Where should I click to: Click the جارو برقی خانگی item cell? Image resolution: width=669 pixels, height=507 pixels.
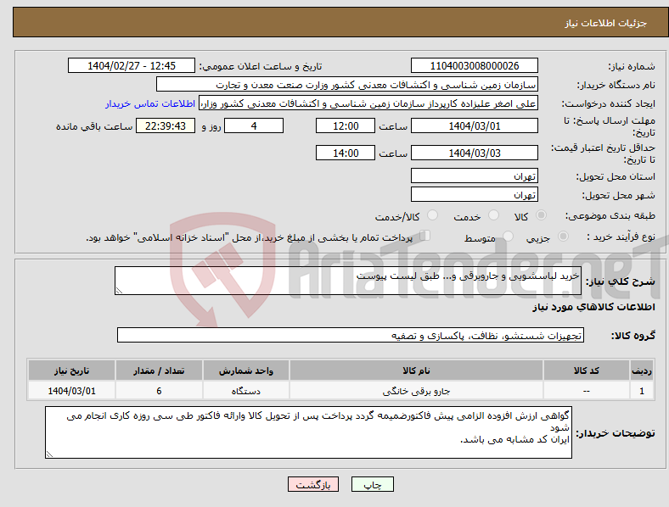click(x=416, y=391)
